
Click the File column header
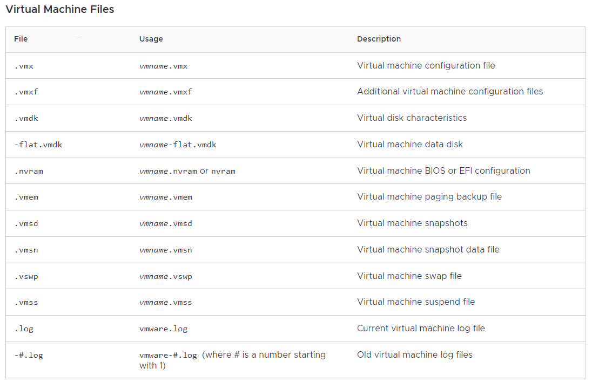click(x=21, y=39)
